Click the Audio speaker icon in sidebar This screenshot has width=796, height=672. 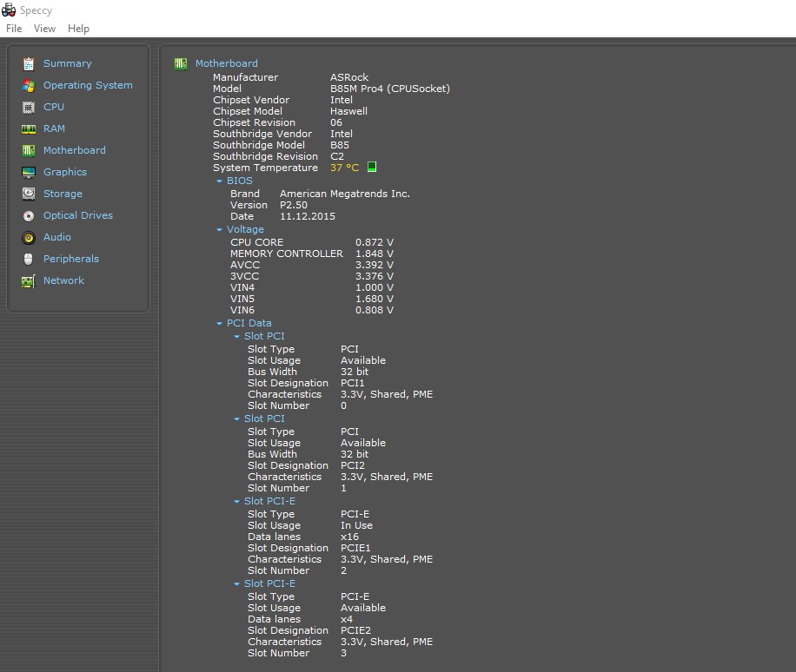pos(29,237)
